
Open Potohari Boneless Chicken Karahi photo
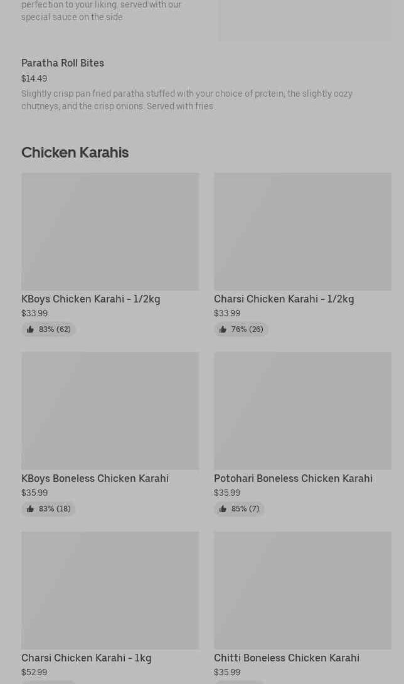coord(302,411)
